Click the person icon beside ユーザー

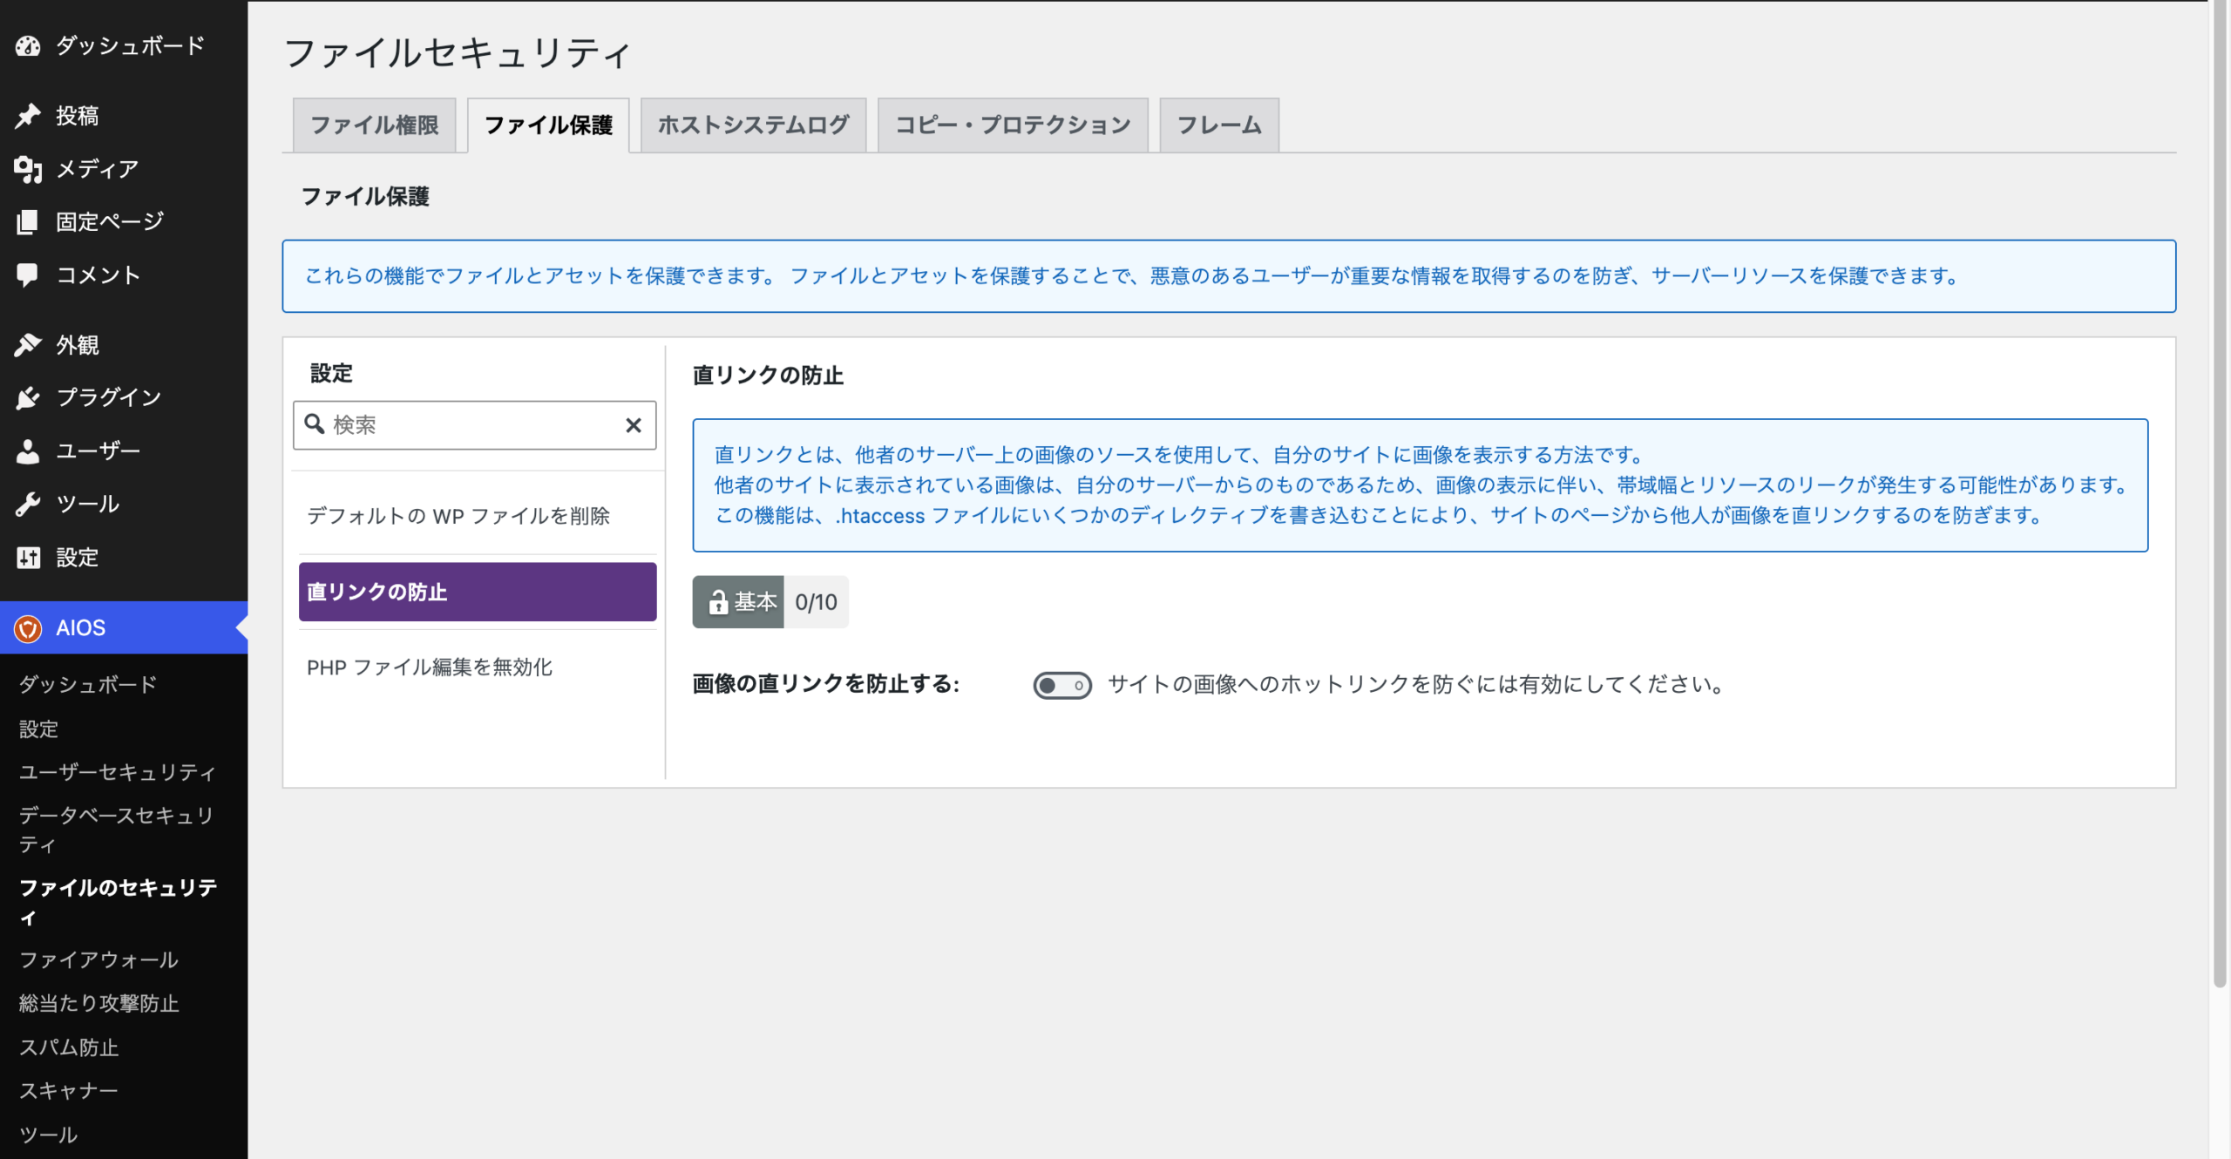coord(28,451)
